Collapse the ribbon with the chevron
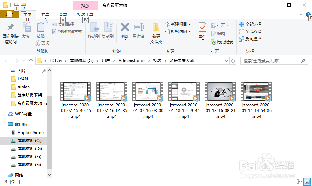The height and width of the screenshot is (186, 312). coord(301,15)
